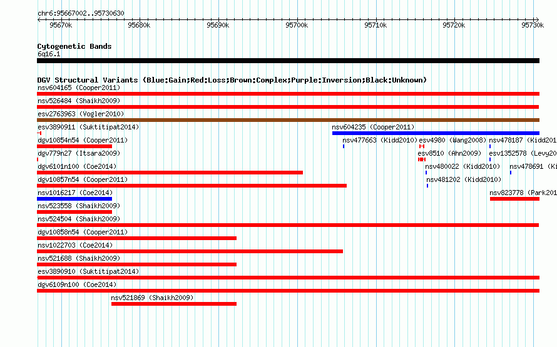Select the blue gain bar under nsv604235
The height and width of the screenshot is (347, 557).
[x=436, y=133]
